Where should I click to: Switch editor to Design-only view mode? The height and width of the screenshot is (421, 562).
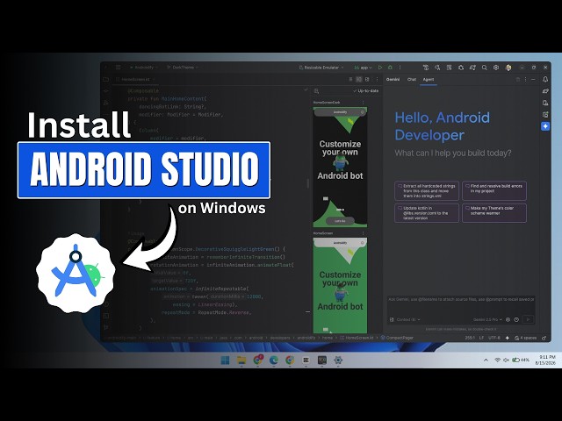pos(367,80)
